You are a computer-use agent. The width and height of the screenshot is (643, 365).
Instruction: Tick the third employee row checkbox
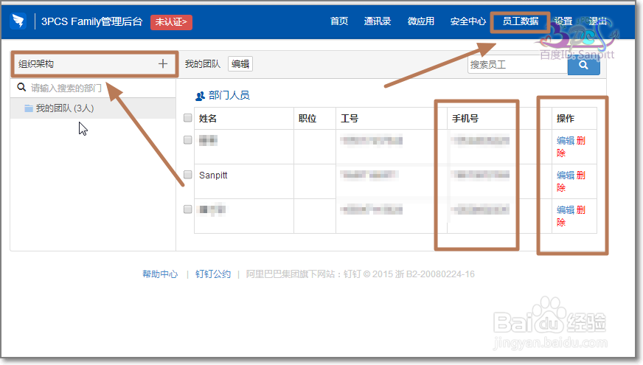(x=188, y=209)
